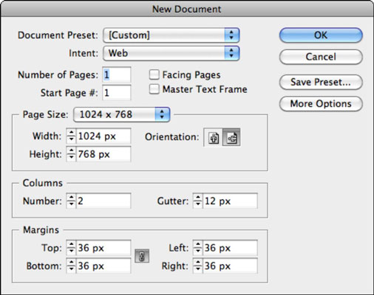Click the Width stepper arrows
374x295 pixels.
pos(71,136)
